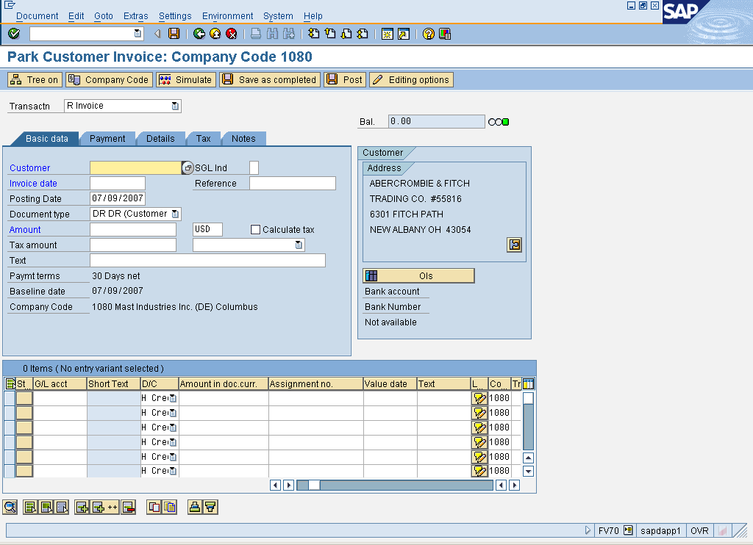
Task: Click the 'OVR' indicator in status bar
Action: tap(699, 530)
